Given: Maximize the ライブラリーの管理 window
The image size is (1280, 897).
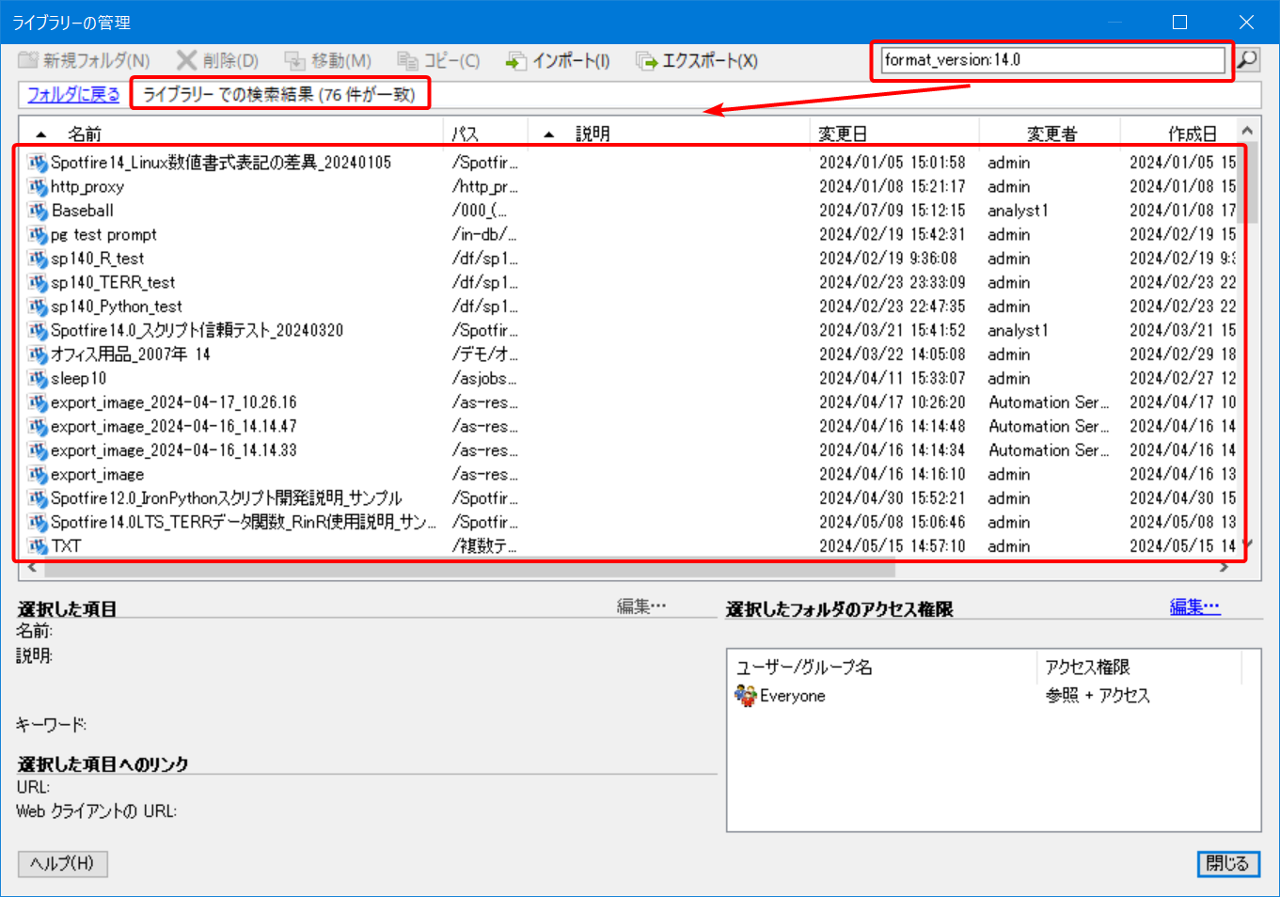Looking at the screenshot, I should coord(1179,22).
